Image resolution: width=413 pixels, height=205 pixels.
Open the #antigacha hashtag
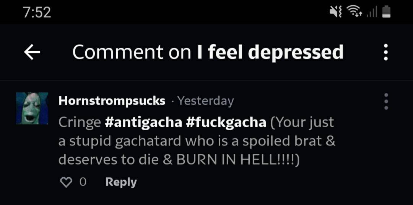[x=143, y=122]
